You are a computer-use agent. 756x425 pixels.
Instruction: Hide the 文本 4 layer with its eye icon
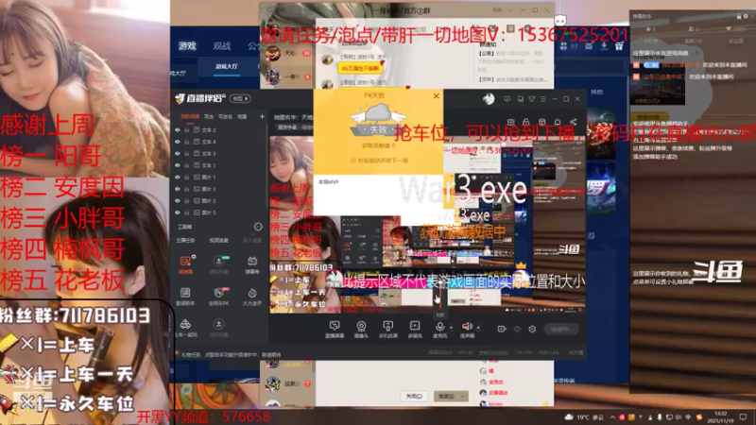(x=178, y=142)
